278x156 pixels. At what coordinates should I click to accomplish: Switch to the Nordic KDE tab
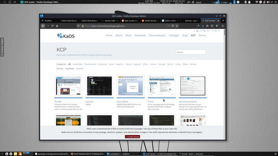(x=110, y=21)
